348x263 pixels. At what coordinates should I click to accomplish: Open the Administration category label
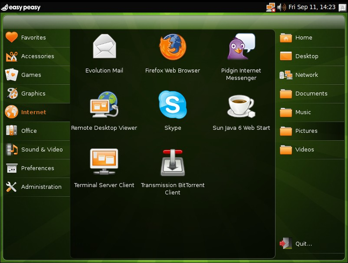(41, 187)
